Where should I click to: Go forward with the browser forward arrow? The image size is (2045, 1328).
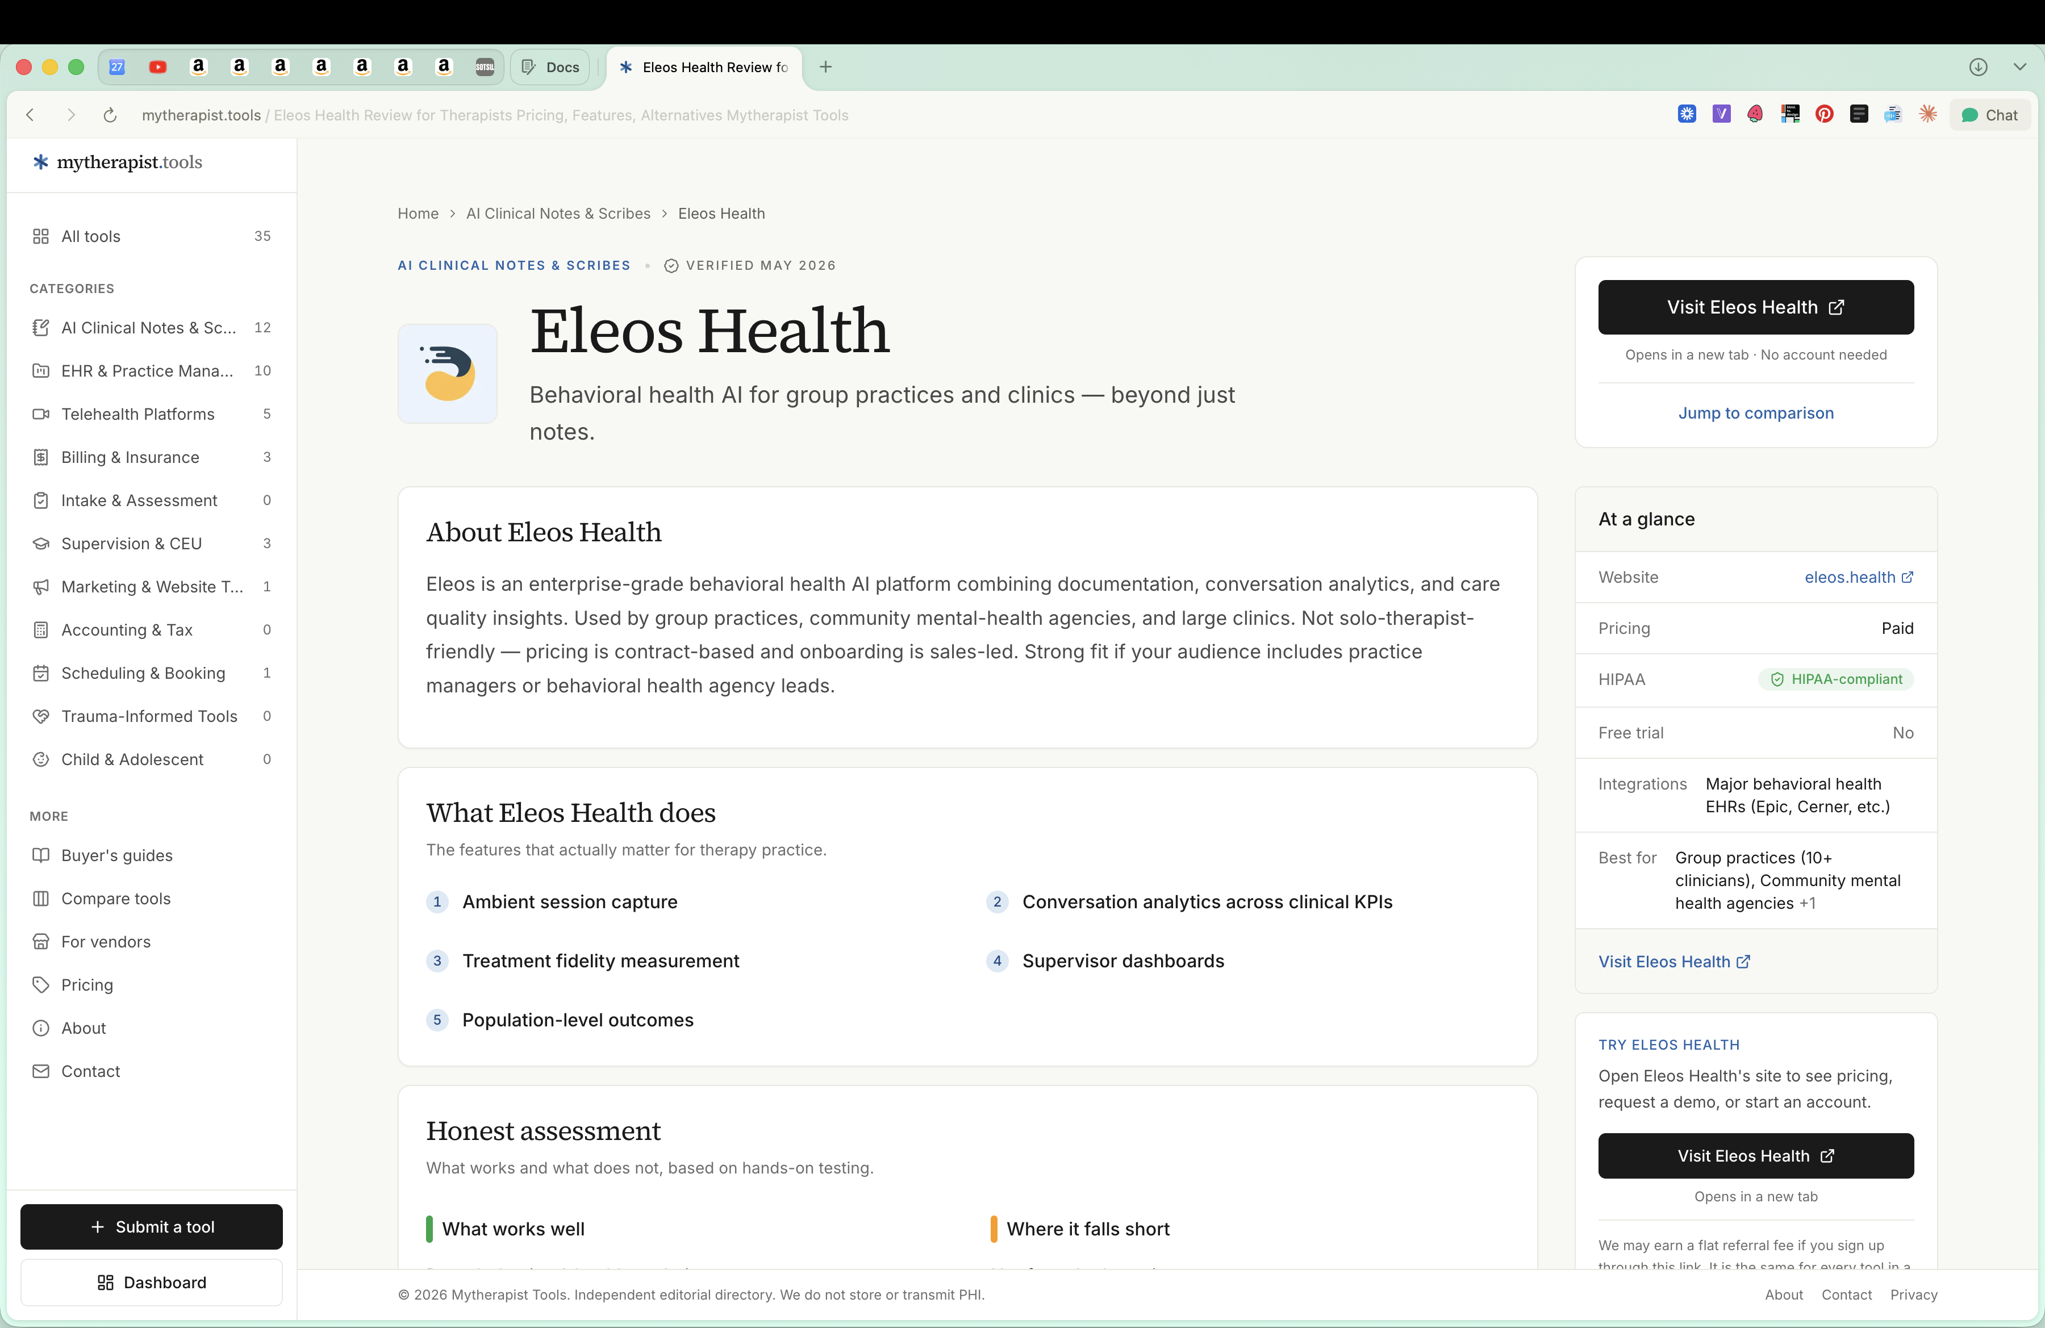pyautogui.click(x=72, y=115)
